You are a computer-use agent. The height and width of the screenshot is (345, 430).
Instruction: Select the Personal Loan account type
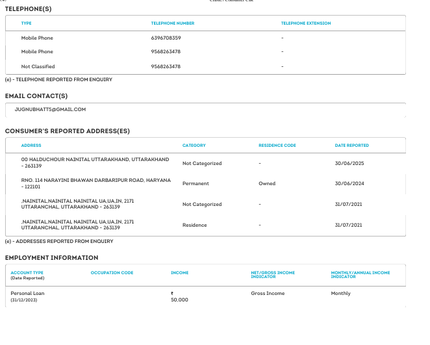pos(27,293)
